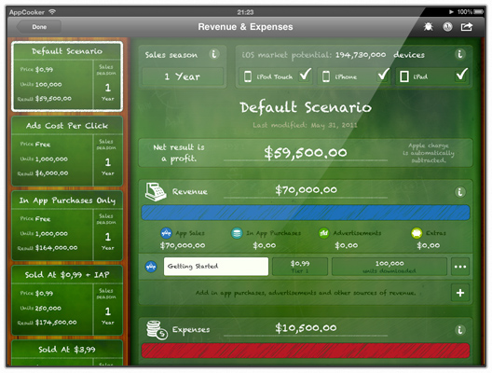Viewport: 492px width, 373px height.
Task: Tap the blue Revenue bar
Action: pos(306,213)
